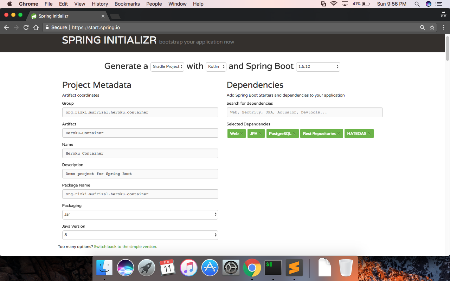Open the Java Version dropdown
Viewport: 450px width, 281px height.
(x=140, y=235)
